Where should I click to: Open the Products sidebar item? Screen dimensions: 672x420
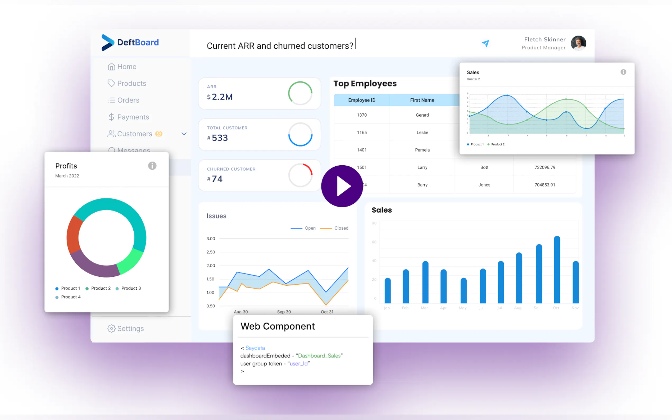pyautogui.click(x=127, y=83)
